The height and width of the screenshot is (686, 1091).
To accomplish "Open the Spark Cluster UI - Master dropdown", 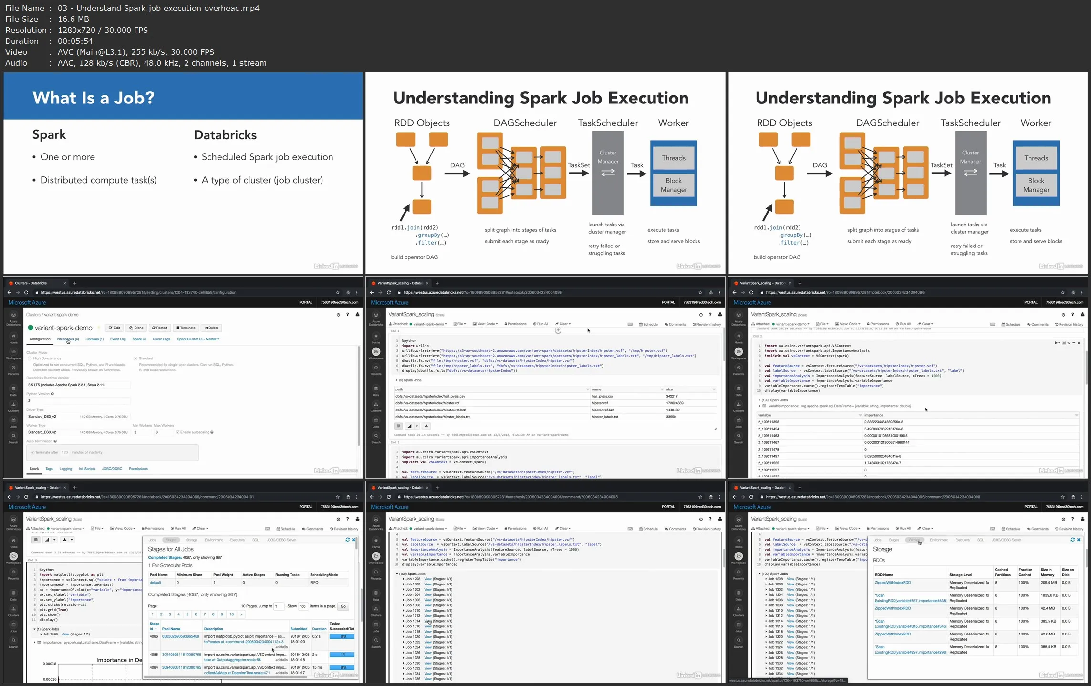I will (198, 339).
